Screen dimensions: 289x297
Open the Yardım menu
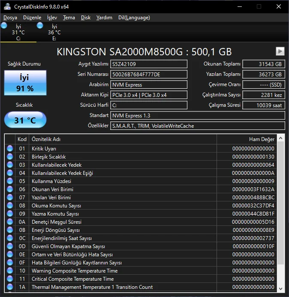[104, 18]
